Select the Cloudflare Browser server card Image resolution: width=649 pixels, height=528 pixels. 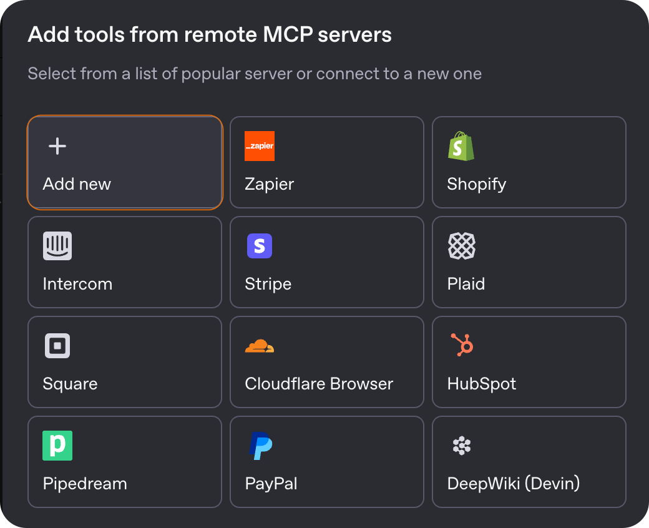point(327,362)
